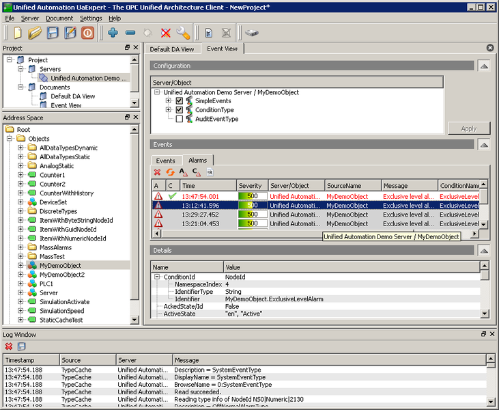Click the Confirm alarm 'C' icon
Viewport: 499px width, 410px height.
click(197, 172)
